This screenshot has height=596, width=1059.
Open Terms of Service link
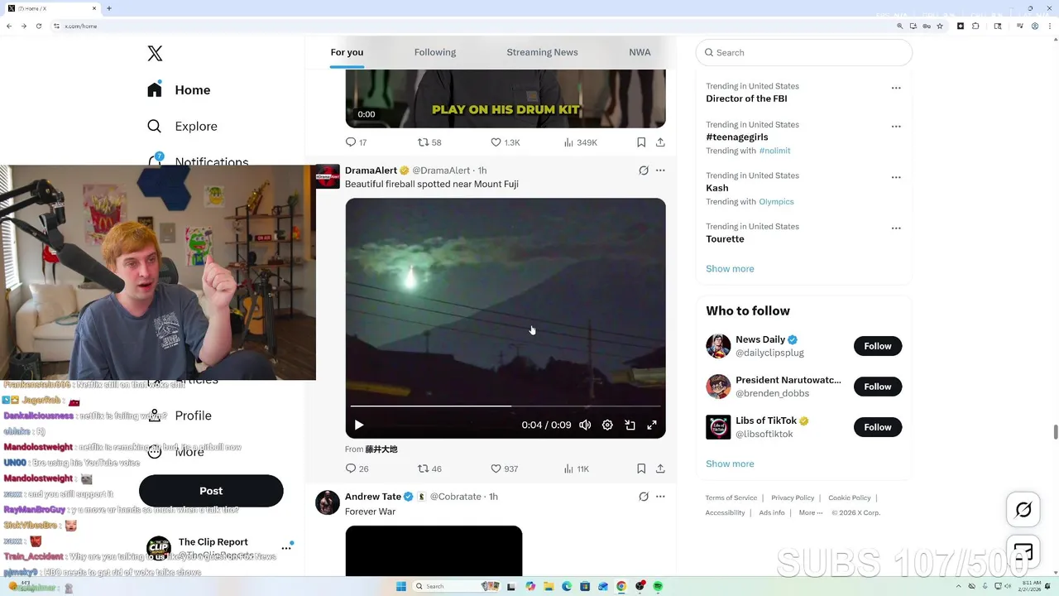[x=731, y=497]
